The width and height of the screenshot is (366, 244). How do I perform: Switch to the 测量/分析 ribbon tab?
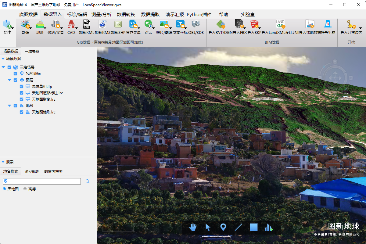pos(102,14)
